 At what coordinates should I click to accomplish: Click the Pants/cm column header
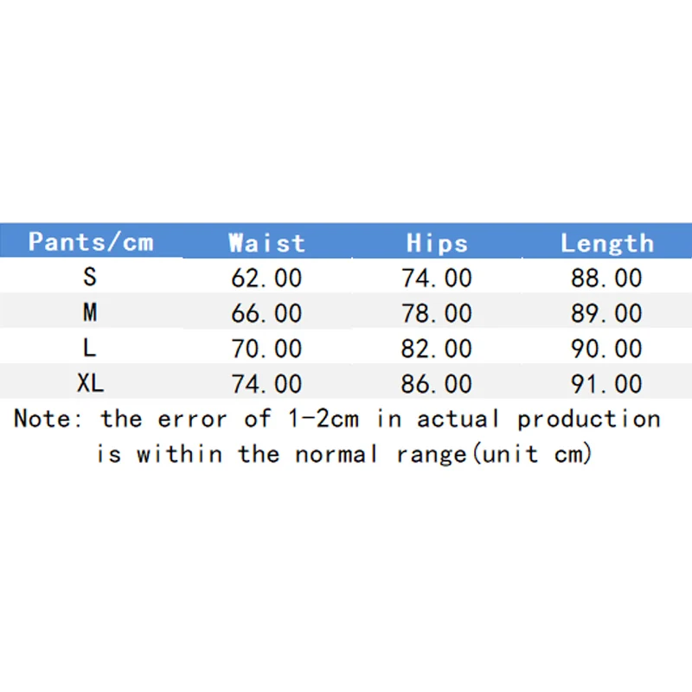coord(91,241)
